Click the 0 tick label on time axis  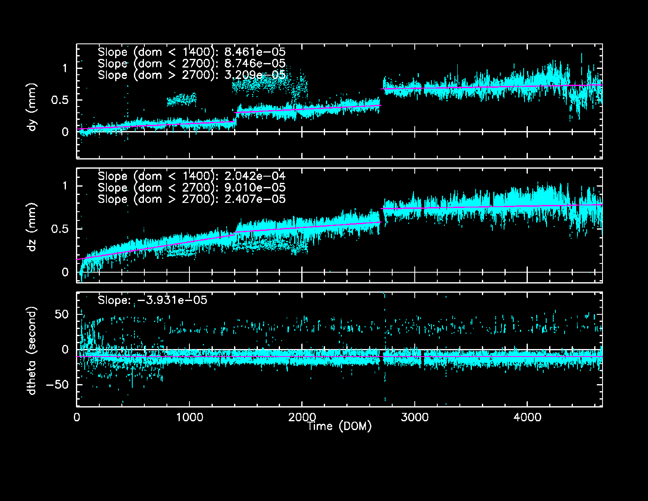pos(77,417)
